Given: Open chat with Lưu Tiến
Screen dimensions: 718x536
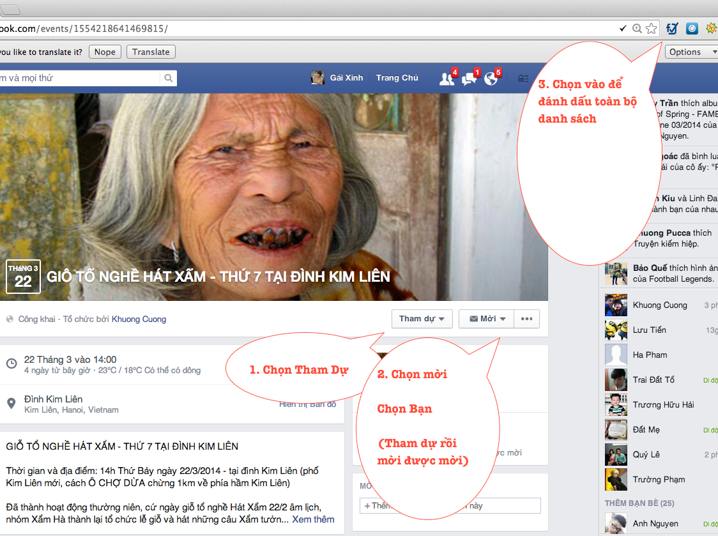Looking at the screenshot, I should [649, 330].
